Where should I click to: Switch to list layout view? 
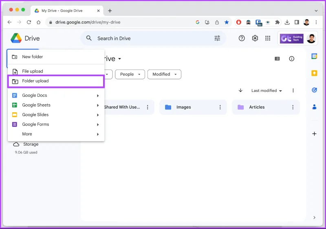(277, 59)
